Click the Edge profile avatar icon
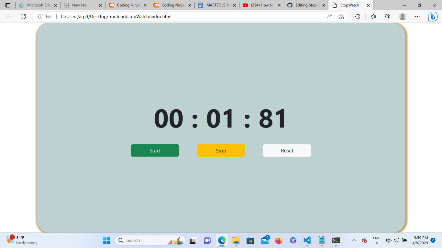The image size is (442, 248). pos(403,16)
